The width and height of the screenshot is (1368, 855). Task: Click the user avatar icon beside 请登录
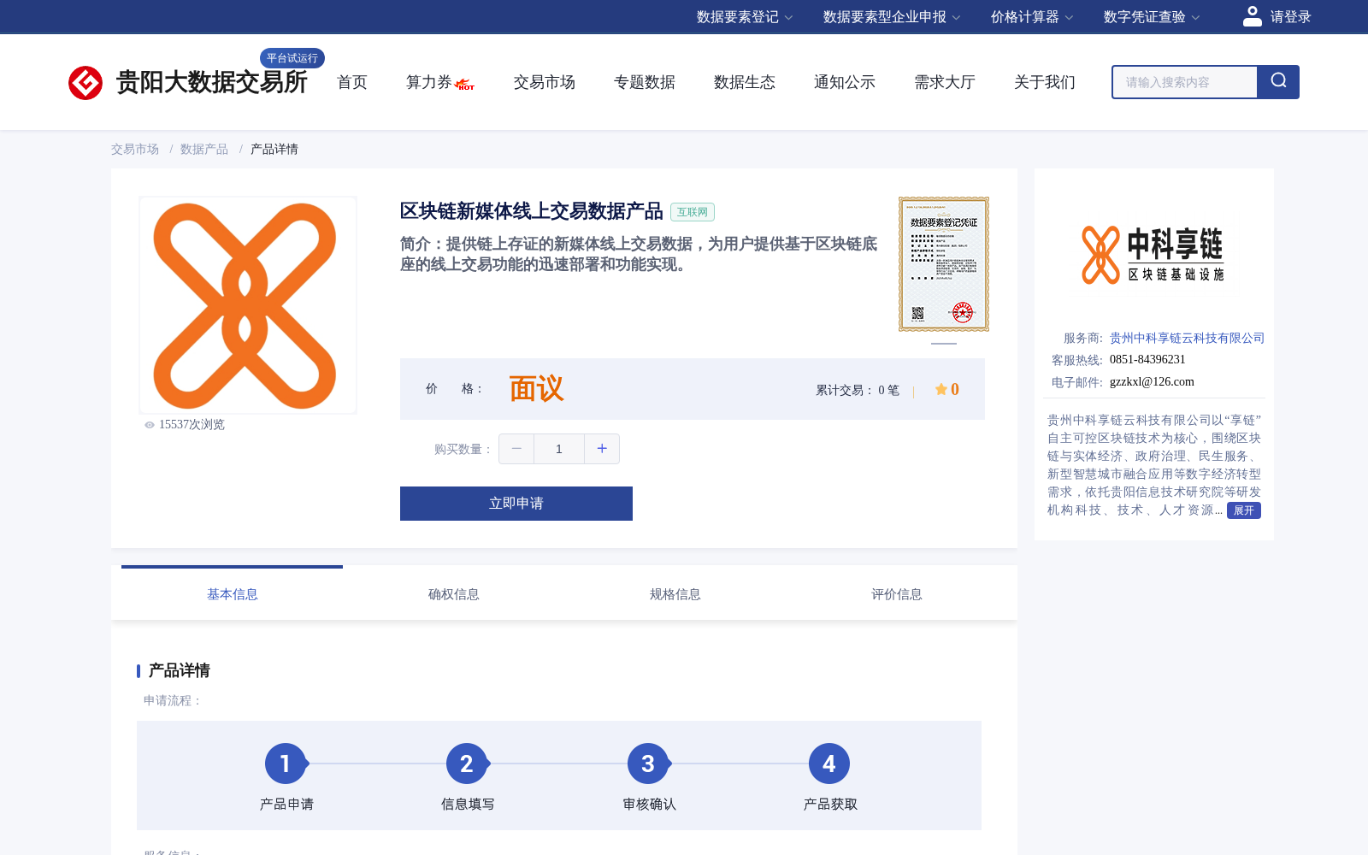pos(1253,16)
